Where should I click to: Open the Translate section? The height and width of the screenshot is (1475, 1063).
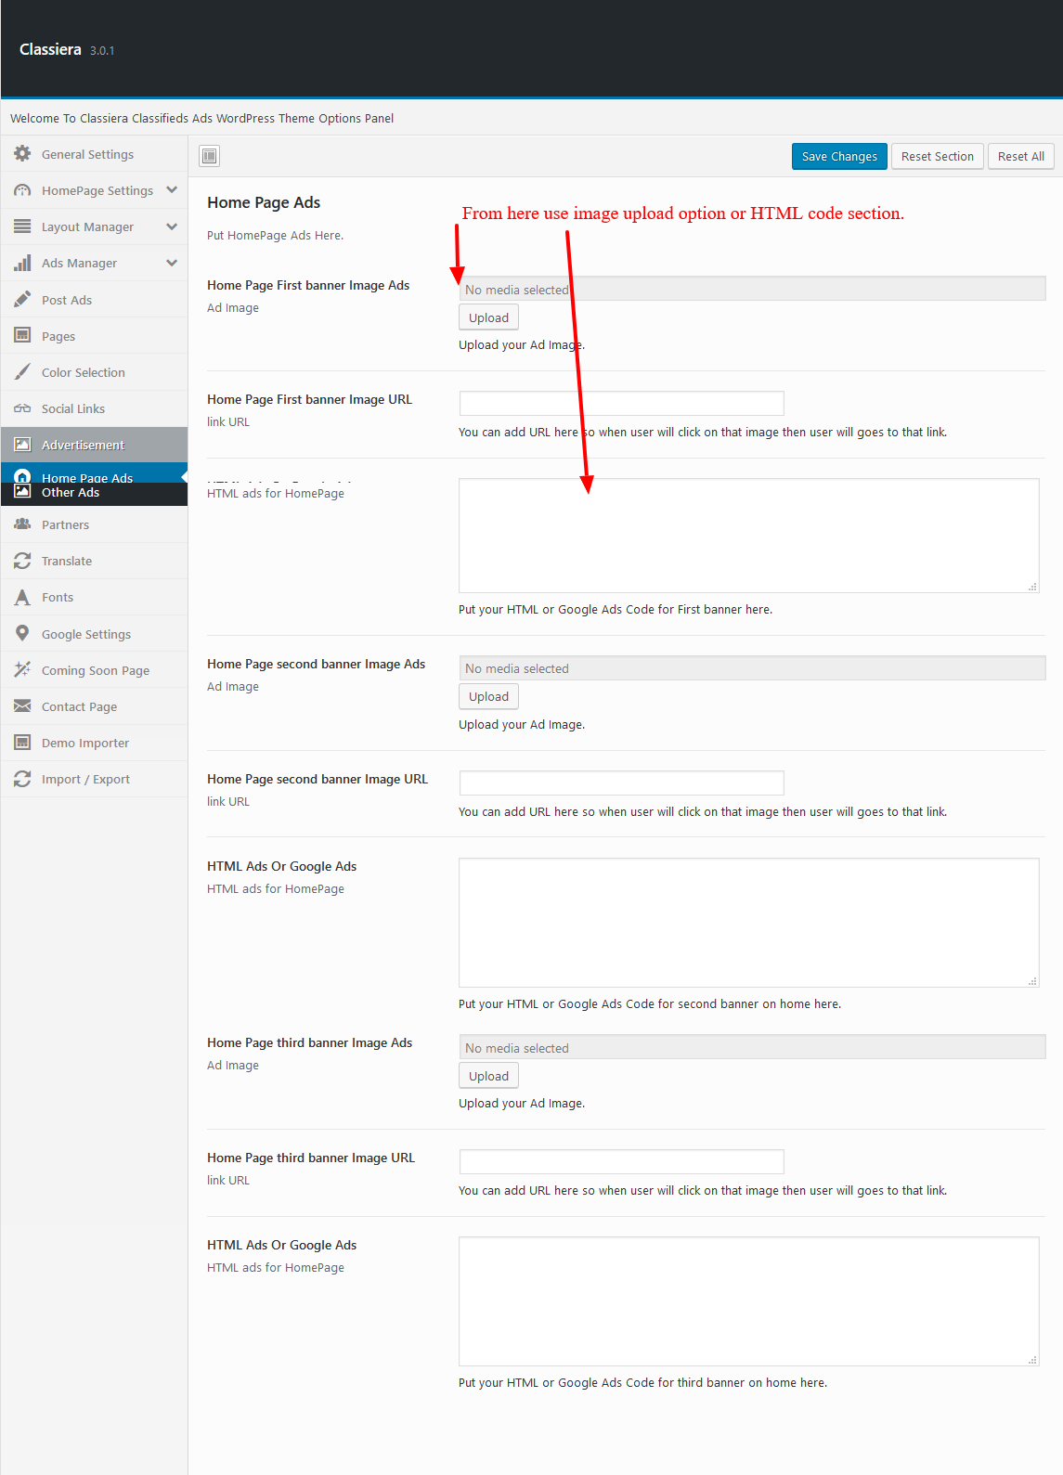tap(94, 561)
